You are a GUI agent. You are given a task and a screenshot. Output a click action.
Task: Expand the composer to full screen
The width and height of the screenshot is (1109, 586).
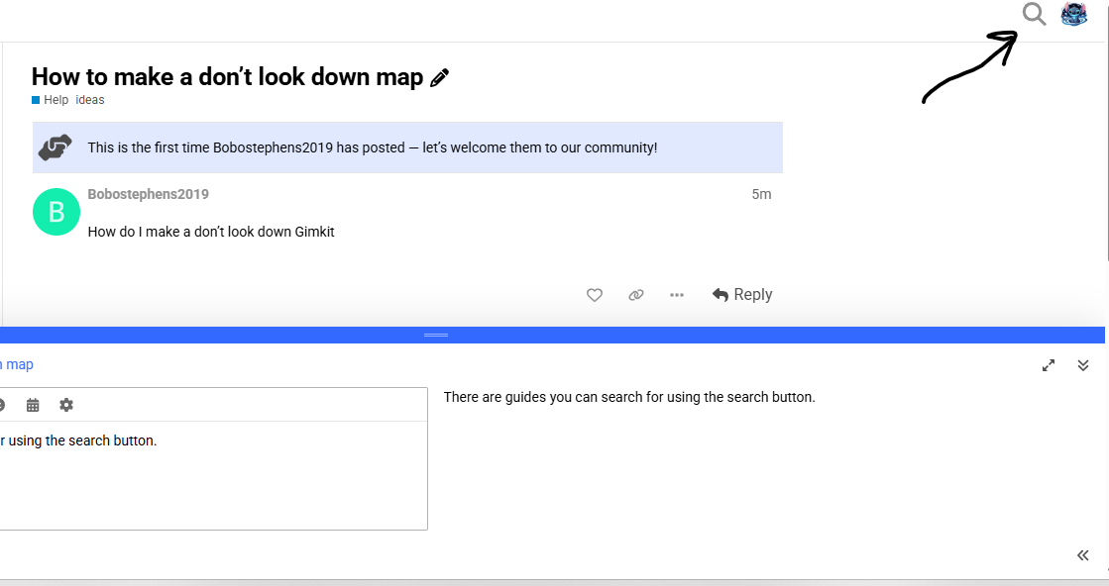pyautogui.click(x=1049, y=365)
